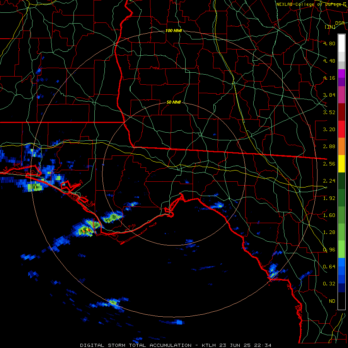348x348 pixels.
Task: Select the green swatch beside 1.92
Action: (341, 198)
